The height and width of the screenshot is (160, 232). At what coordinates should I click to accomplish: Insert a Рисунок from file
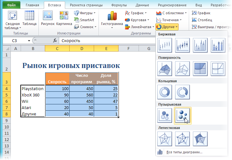[48, 19]
